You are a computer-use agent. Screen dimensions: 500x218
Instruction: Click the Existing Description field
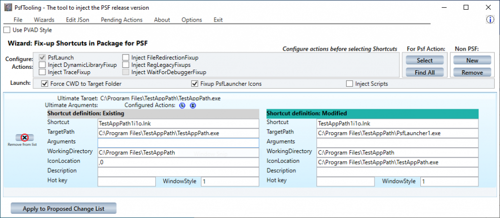coord(178,172)
